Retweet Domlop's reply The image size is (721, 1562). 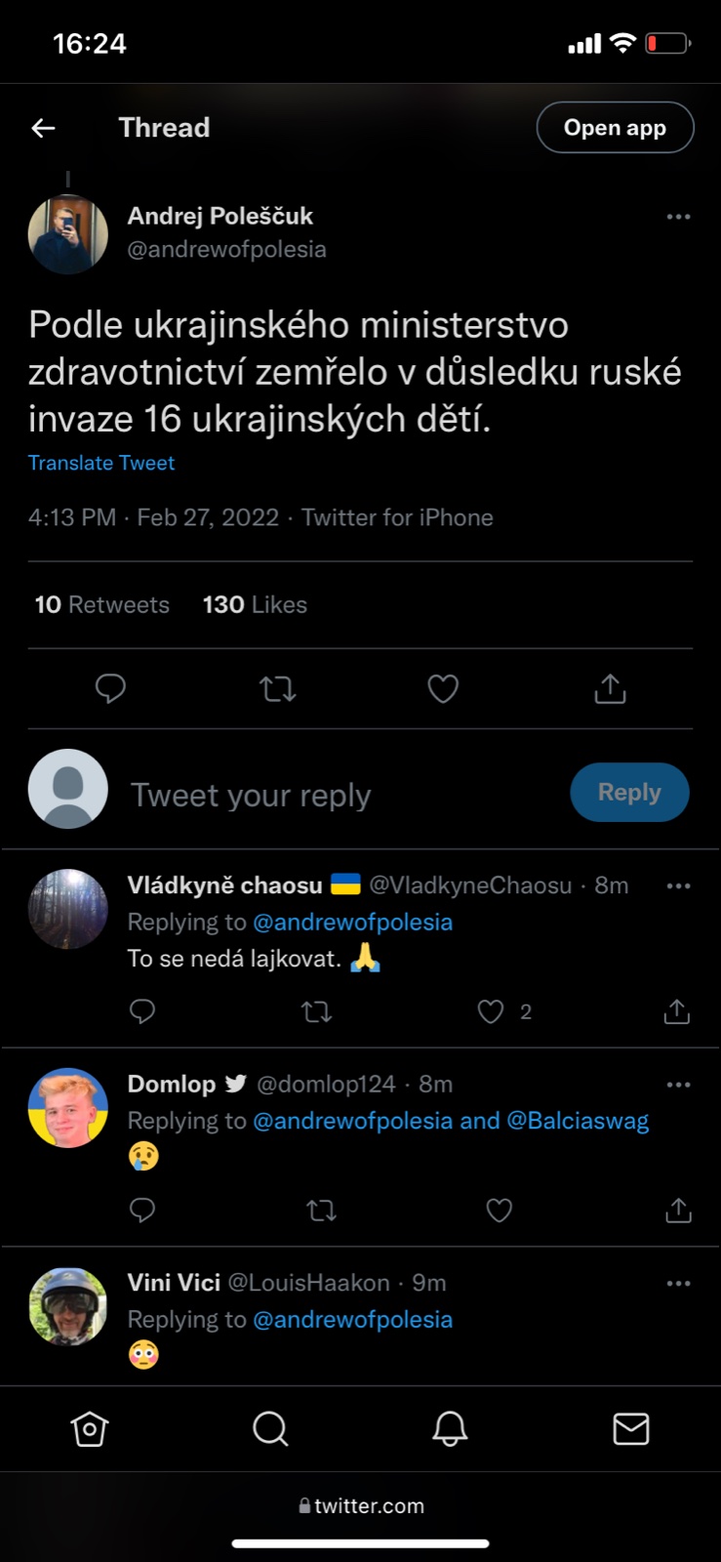(x=321, y=1211)
